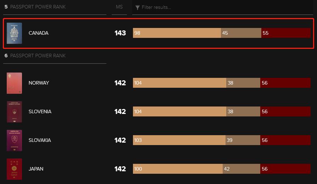Click Canada's visa-on-arrival segment showing 45
The image size is (317, 184).
tap(241, 33)
